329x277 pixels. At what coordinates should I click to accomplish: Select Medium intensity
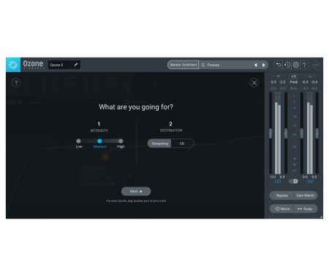coord(99,141)
